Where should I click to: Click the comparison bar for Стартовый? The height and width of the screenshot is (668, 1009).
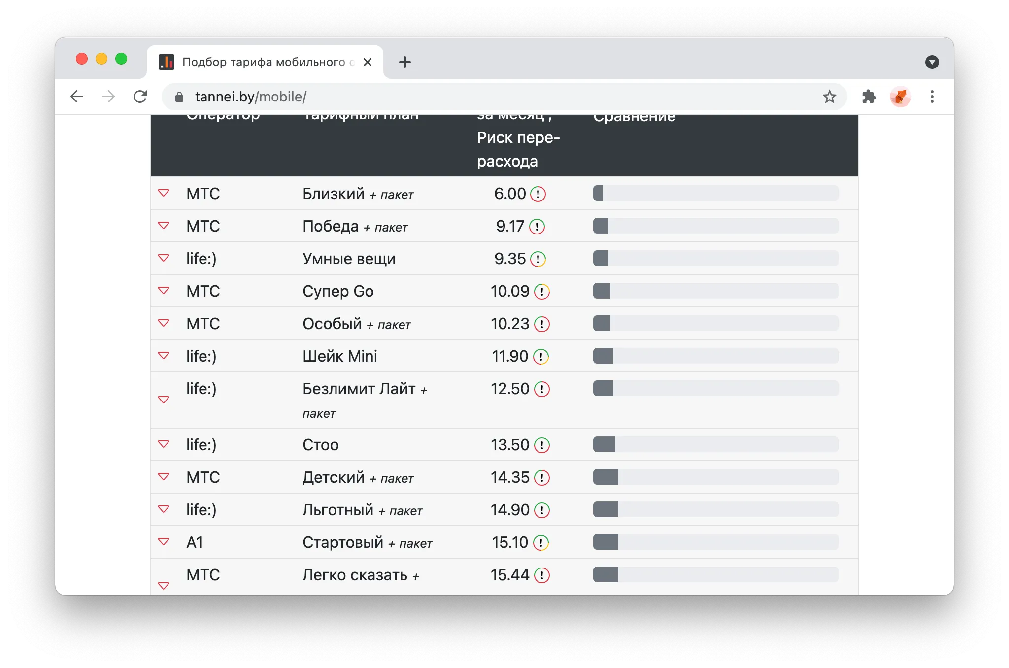[716, 542]
